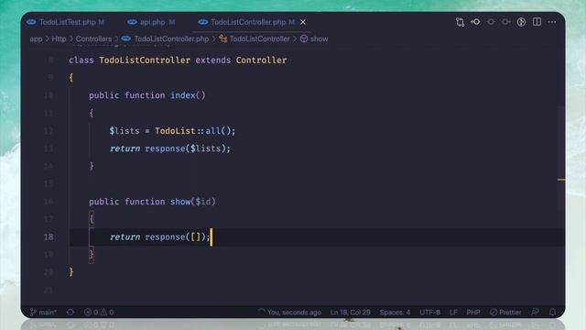Open the show method breadcrumb
The height and width of the screenshot is (330, 586).
point(319,38)
